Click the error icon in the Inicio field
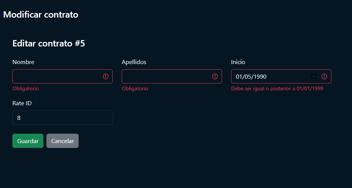The width and height of the screenshot is (352, 188). (x=324, y=76)
